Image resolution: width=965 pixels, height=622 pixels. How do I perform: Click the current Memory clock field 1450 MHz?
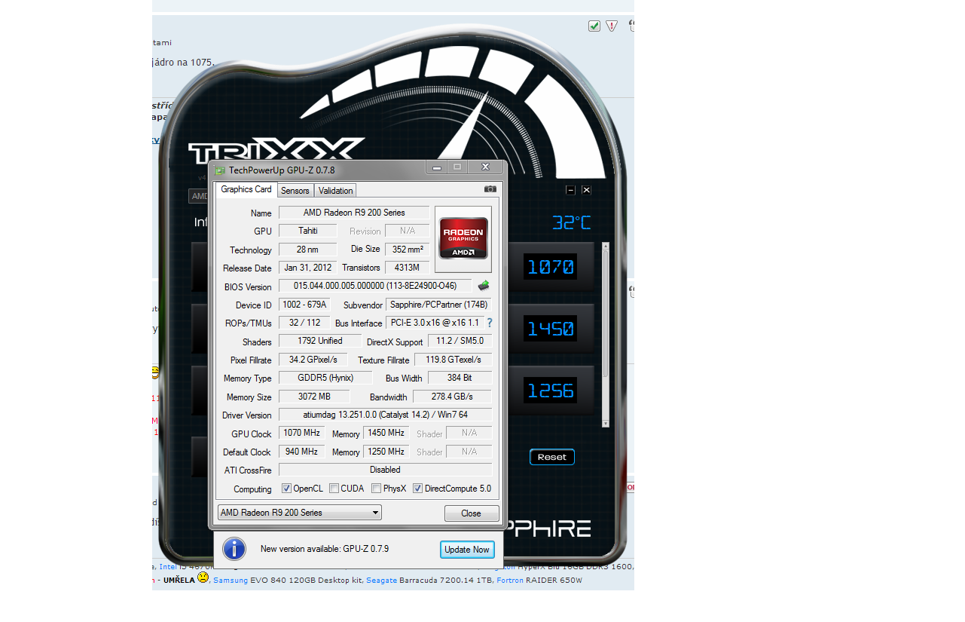(386, 433)
